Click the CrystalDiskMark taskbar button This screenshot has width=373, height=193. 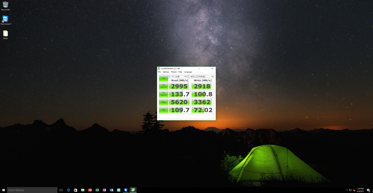[133, 190]
